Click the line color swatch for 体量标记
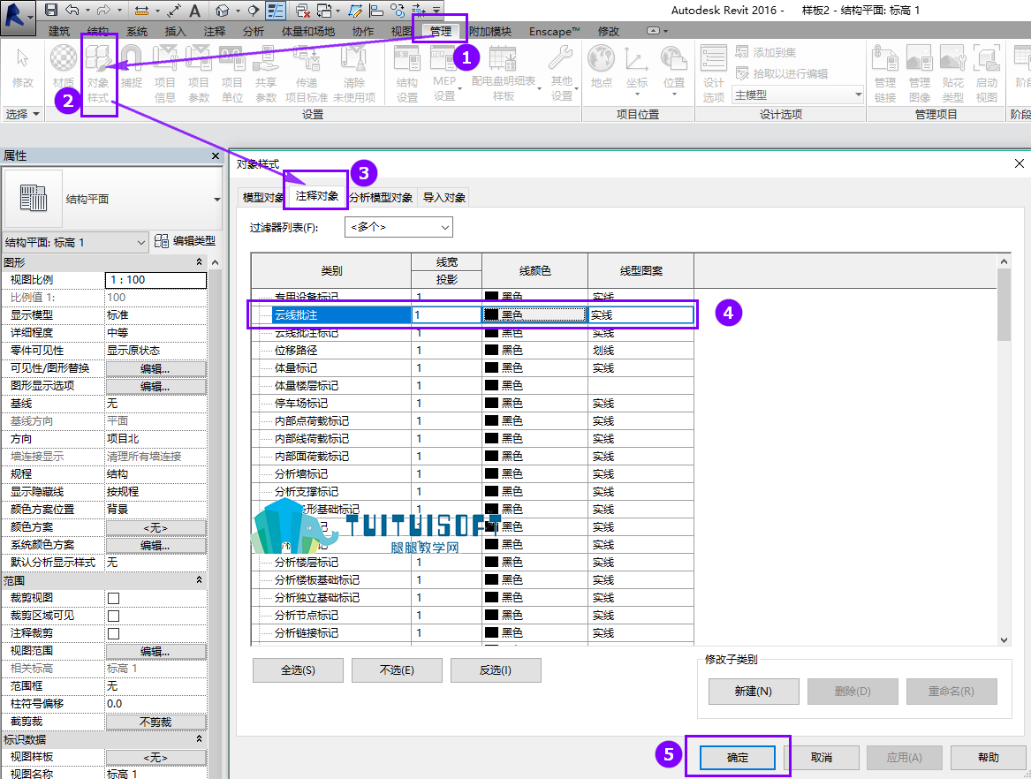This screenshot has height=779, width=1031. (491, 368)
